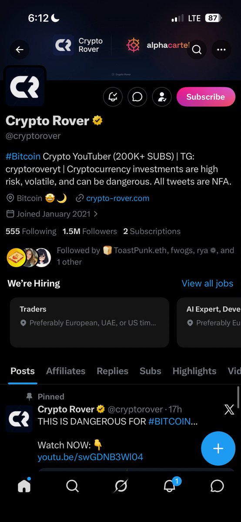Select the Traders job card
Screen dimensions: 241x522
pyautogui.click(x=89, y=322)
